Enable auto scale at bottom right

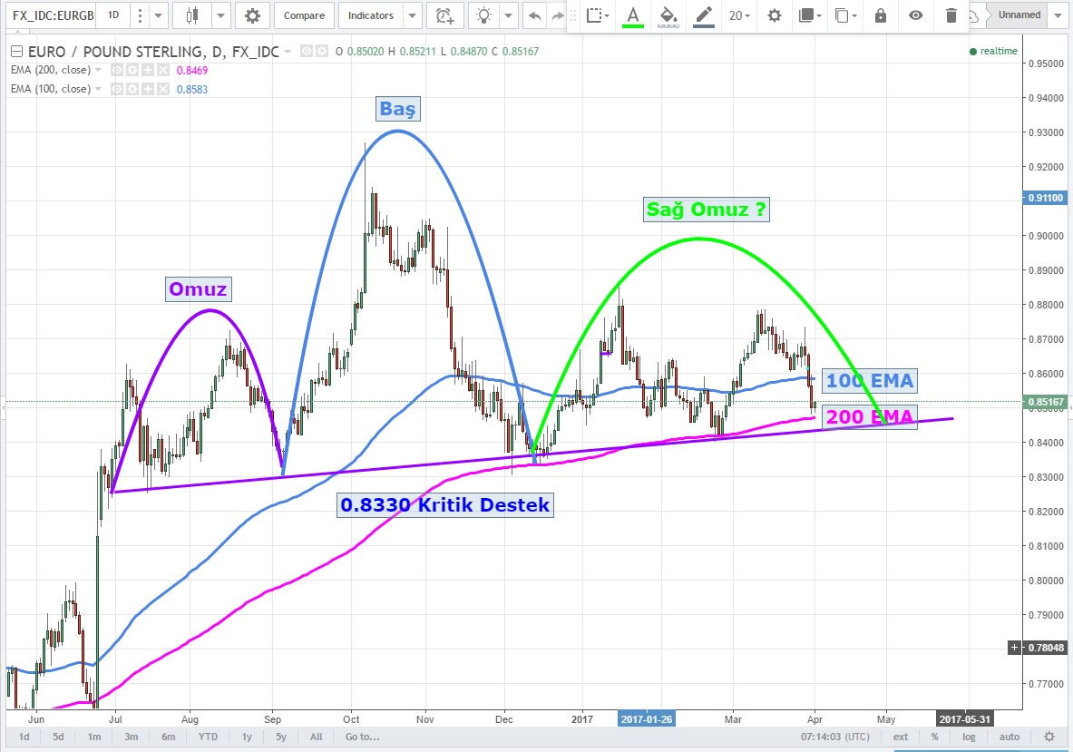point(1009,737)
